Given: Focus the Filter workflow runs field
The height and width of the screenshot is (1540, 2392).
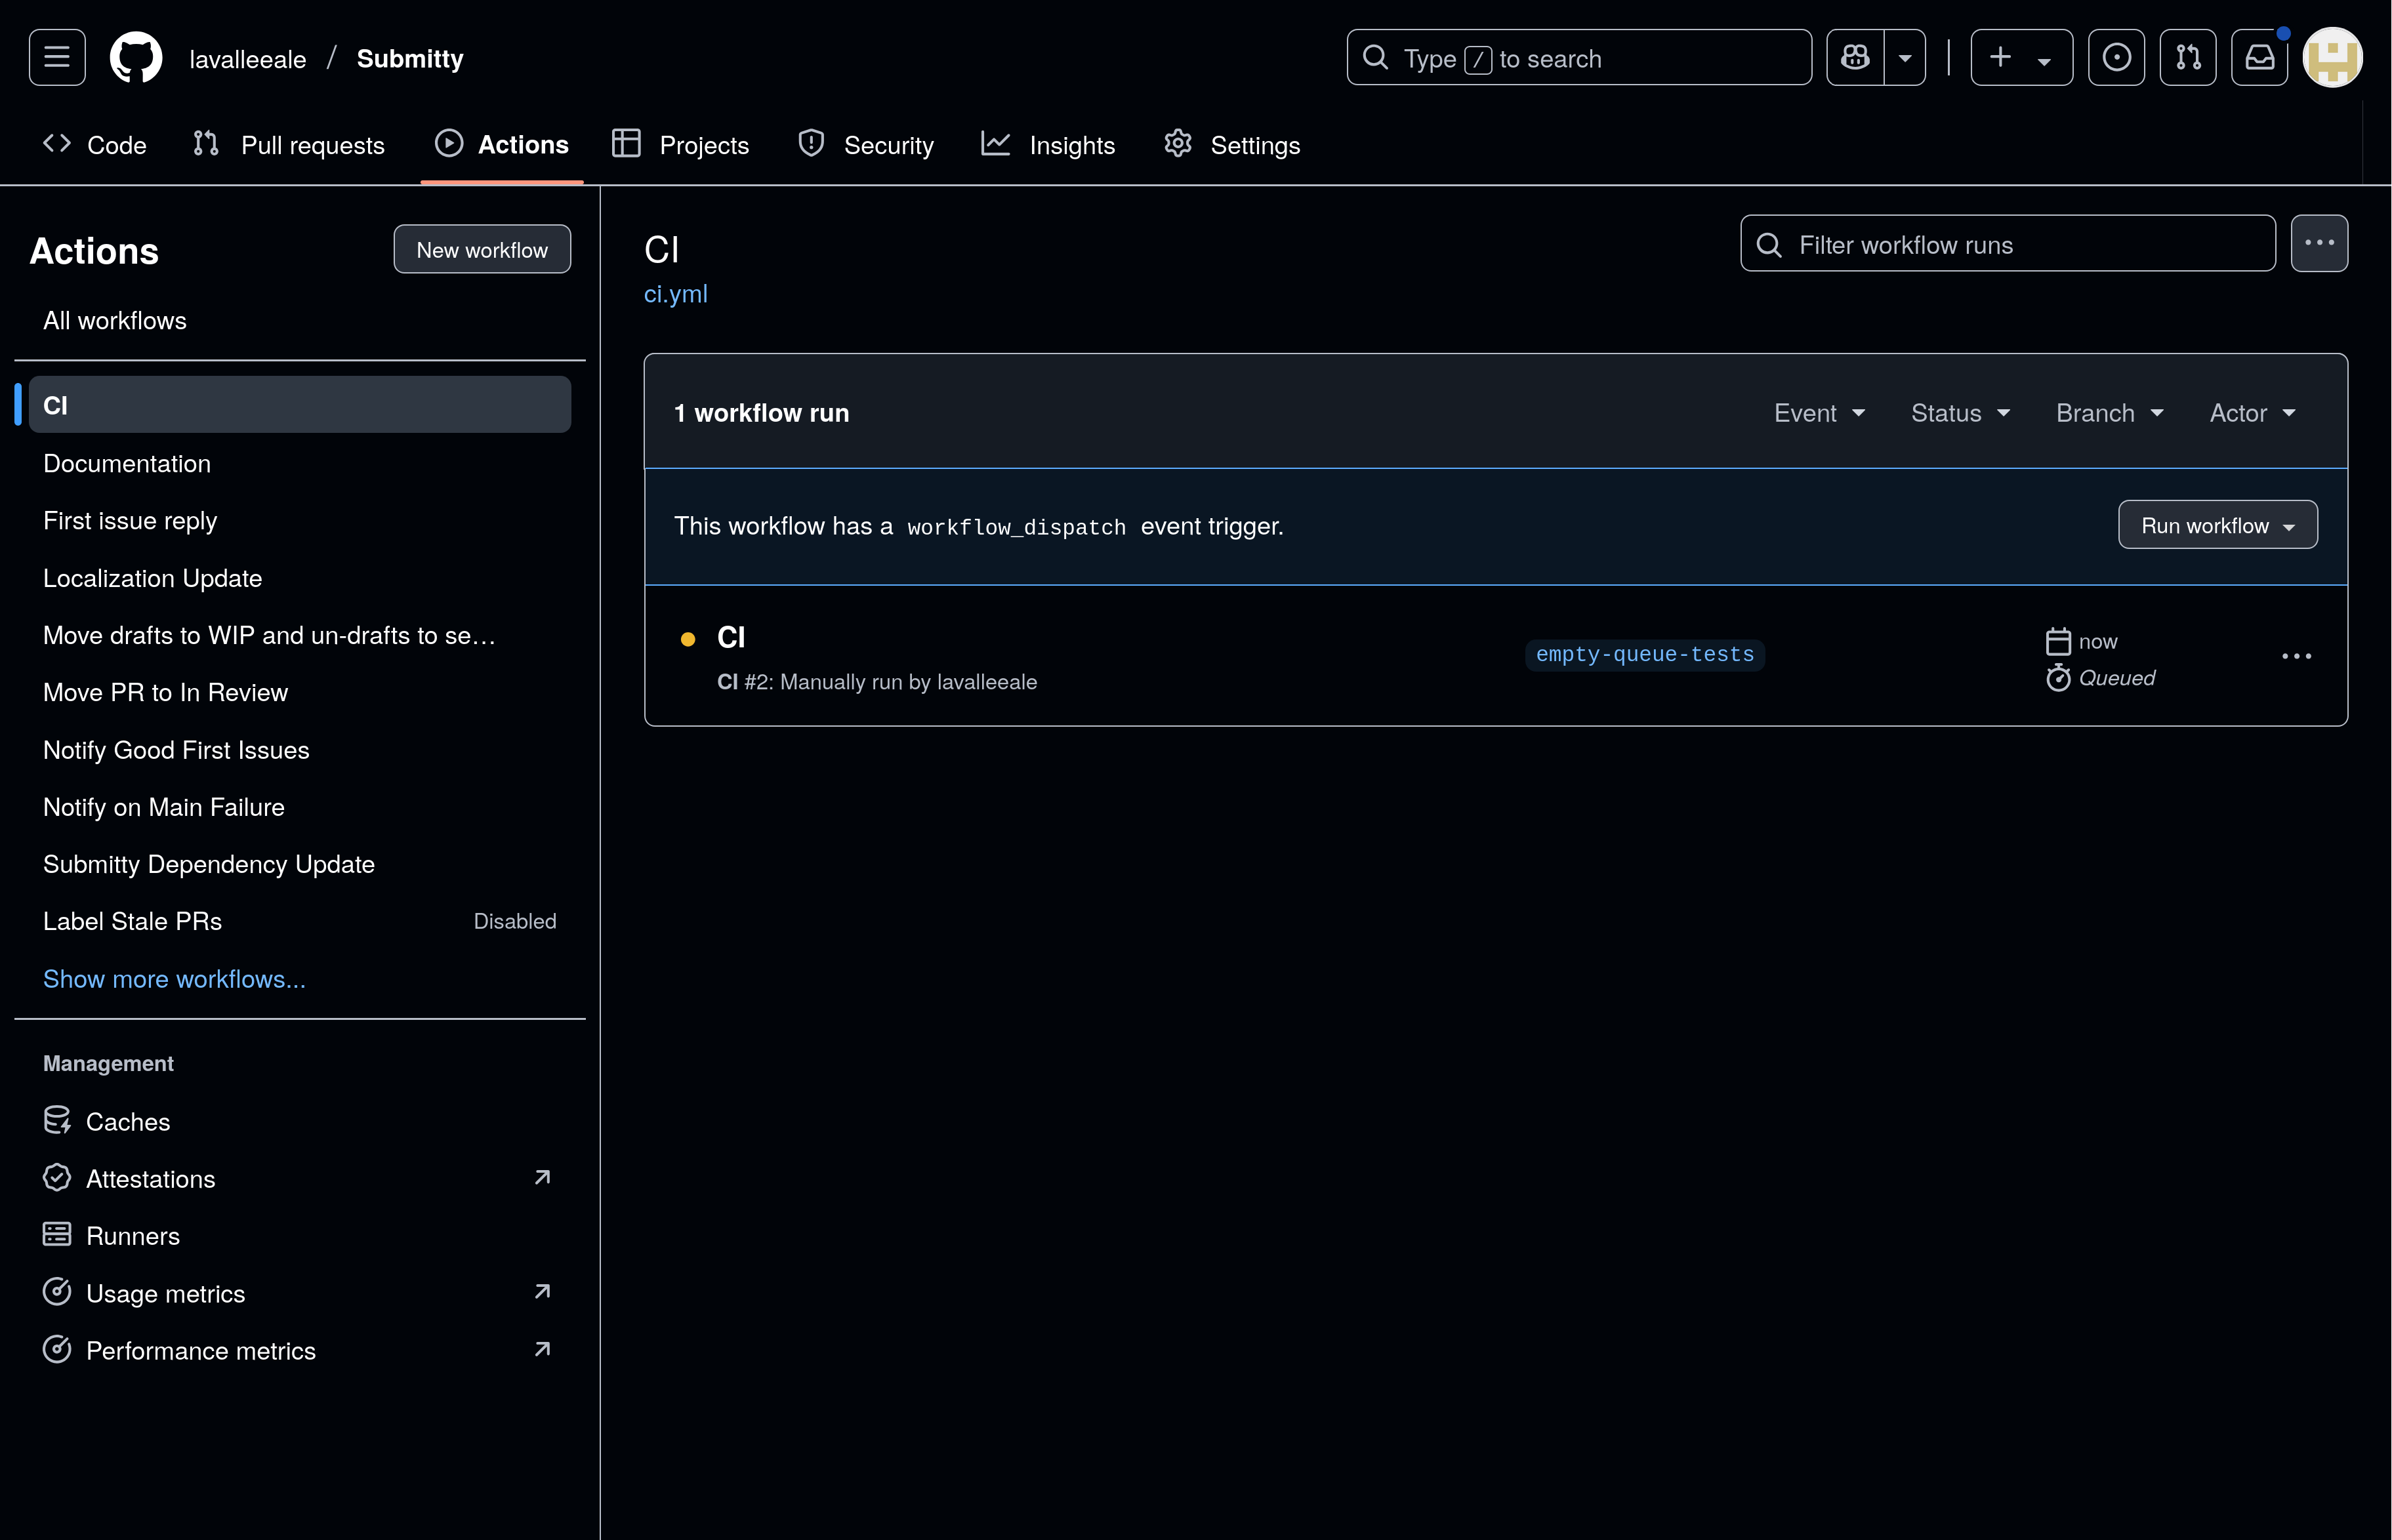Looking at the screenshot, I should coord(2008,244).
